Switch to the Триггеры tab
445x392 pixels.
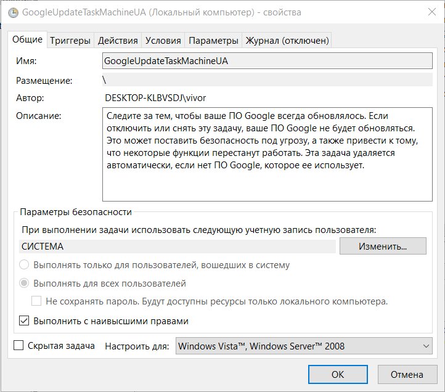click(x=70, y=41)
